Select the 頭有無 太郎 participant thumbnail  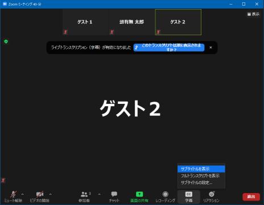pyautogui.click(x=132, y=22)
